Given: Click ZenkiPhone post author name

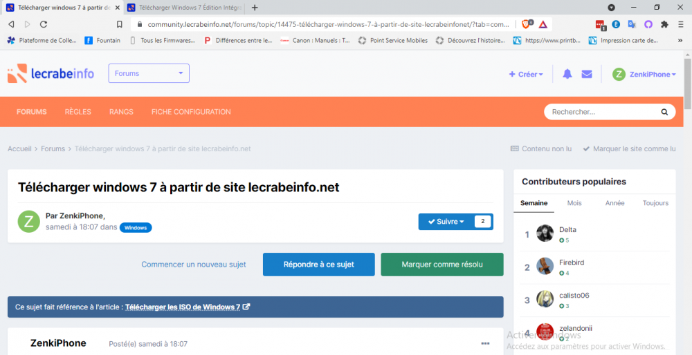Looking at the screenshot, I should coord(58,343).
